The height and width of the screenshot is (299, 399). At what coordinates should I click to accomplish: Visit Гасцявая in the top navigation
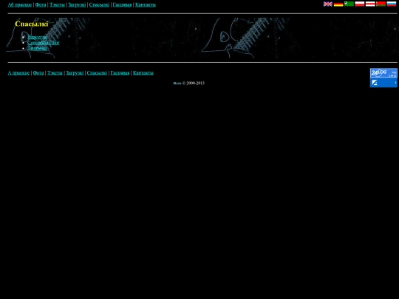122,4
